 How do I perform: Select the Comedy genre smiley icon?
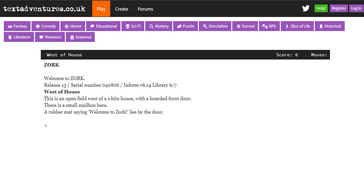point(45,26)
